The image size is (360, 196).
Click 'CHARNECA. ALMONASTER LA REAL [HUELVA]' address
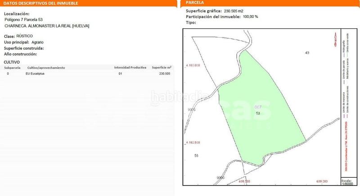[x=47, y=26]
